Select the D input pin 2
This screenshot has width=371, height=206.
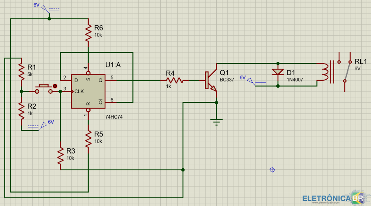click(66, 80)
